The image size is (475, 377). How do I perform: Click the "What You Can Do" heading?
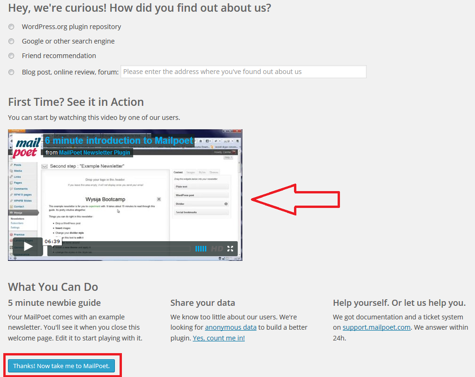[x=53, y=287]
